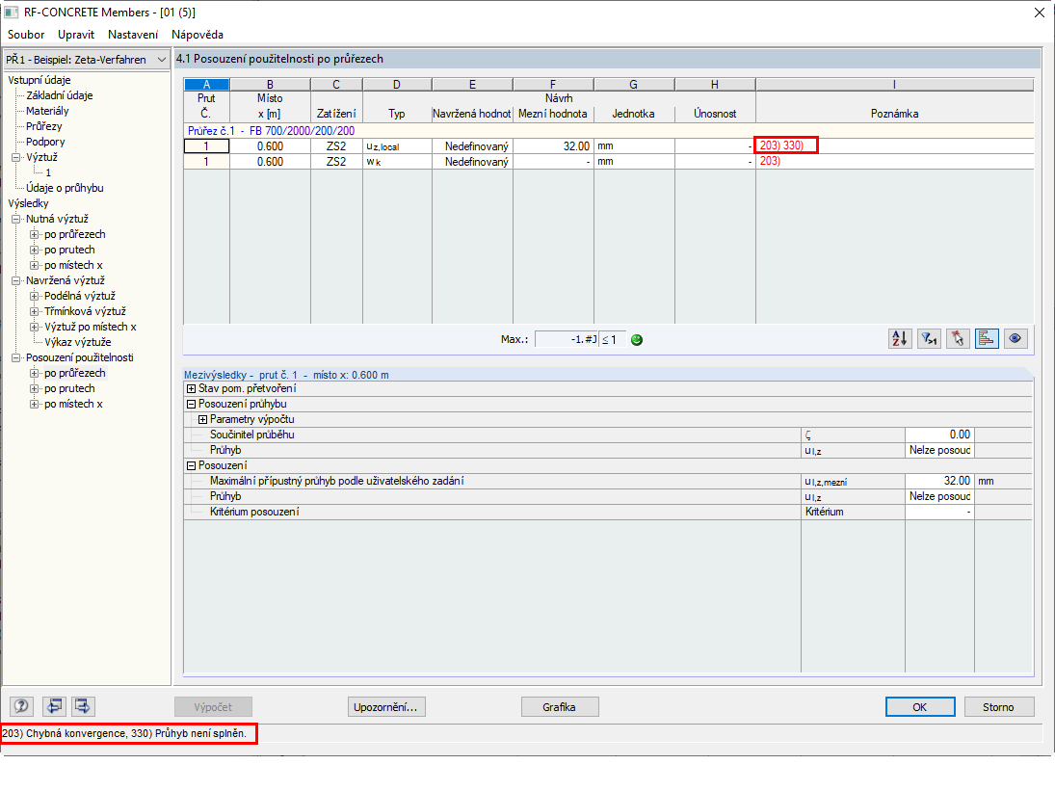
Task: Expand the Výztuž po místech x node
Action: [x=35, y=327]
